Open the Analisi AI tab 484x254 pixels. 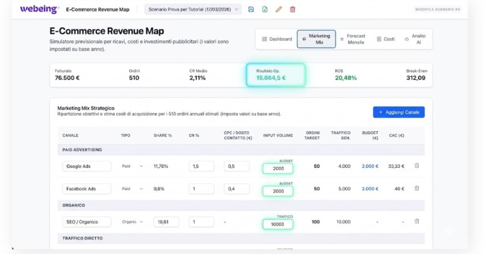(415, 39)
